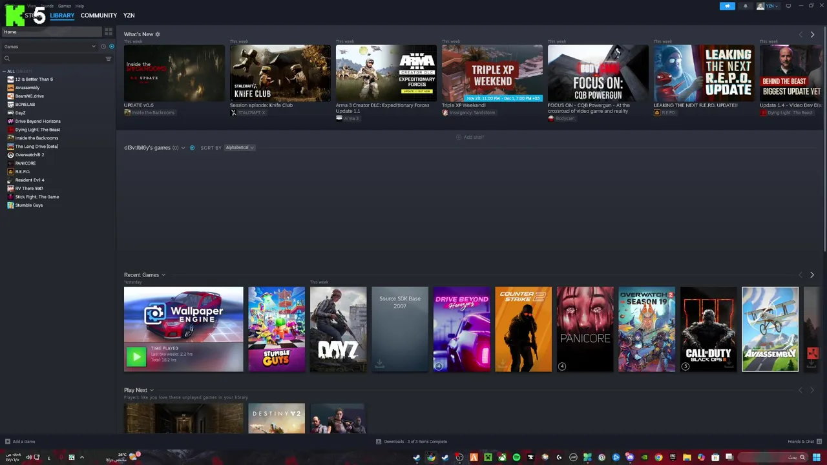Open Destiny 2 cover in Play Next
This screenshot has width=827, height=465.
277,418
